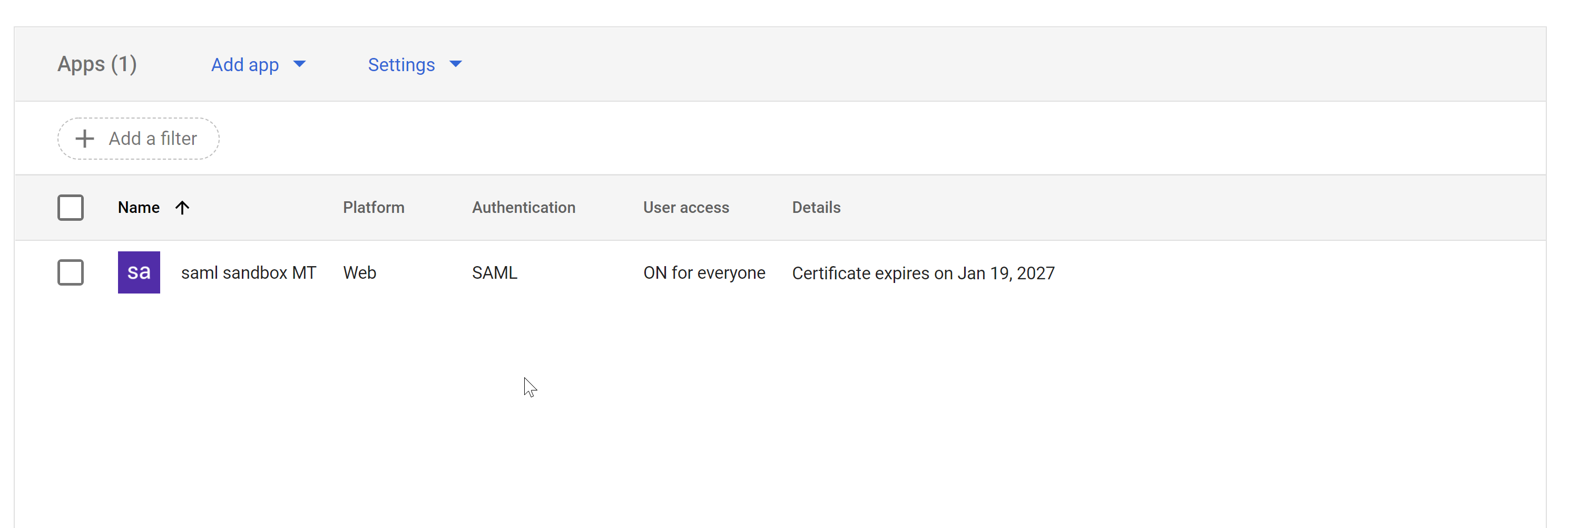This screenshot has height=528, width=1579.
Task: Click the Authentication column header
Action: coord(524,208)
